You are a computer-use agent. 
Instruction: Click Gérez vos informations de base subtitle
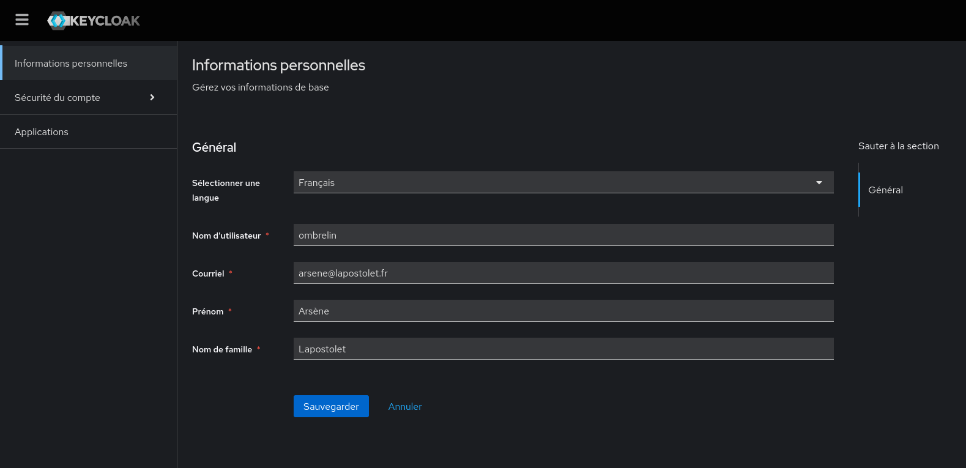click(x=261, y=87)
